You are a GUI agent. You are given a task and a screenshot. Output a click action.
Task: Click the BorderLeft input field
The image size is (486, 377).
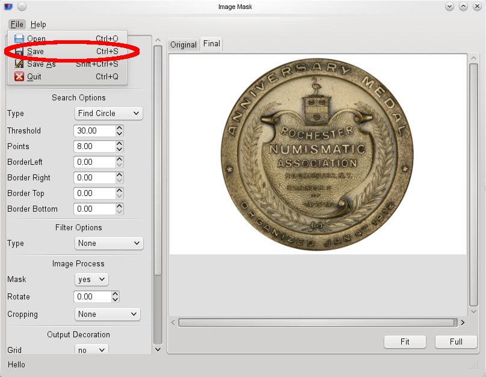[95, 162]
